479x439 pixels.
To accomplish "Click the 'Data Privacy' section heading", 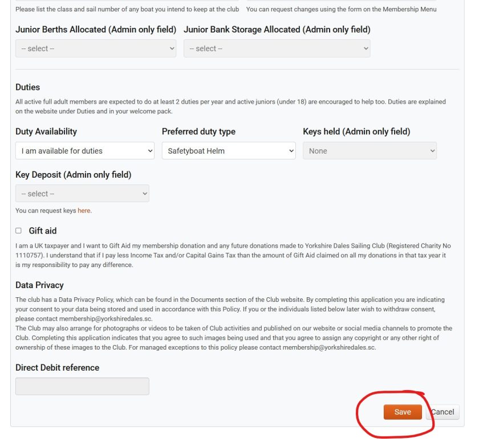I will click(x=39, y=285).
